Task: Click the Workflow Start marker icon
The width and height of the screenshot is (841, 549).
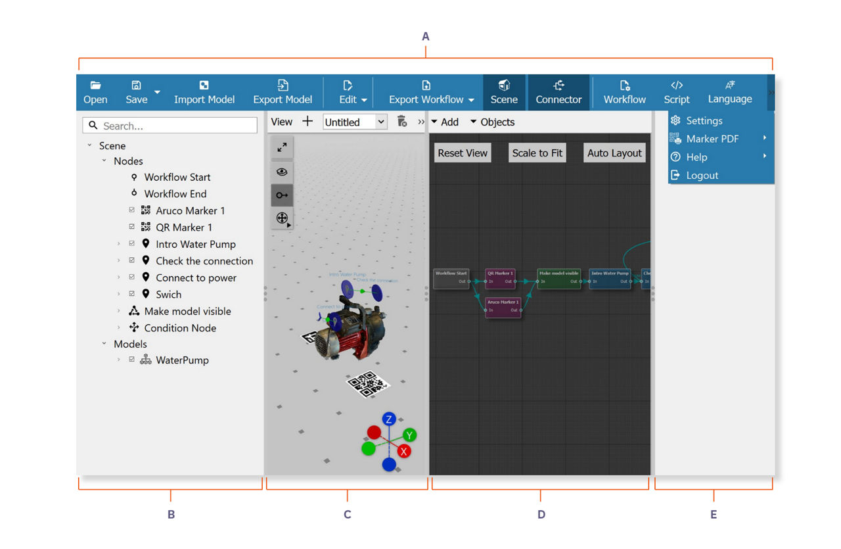Action: 134,177
